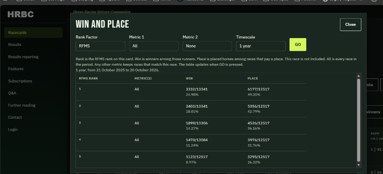Click the RFMS RANK column header
This screenshot has width=383, height=174.
click(88, 78)
